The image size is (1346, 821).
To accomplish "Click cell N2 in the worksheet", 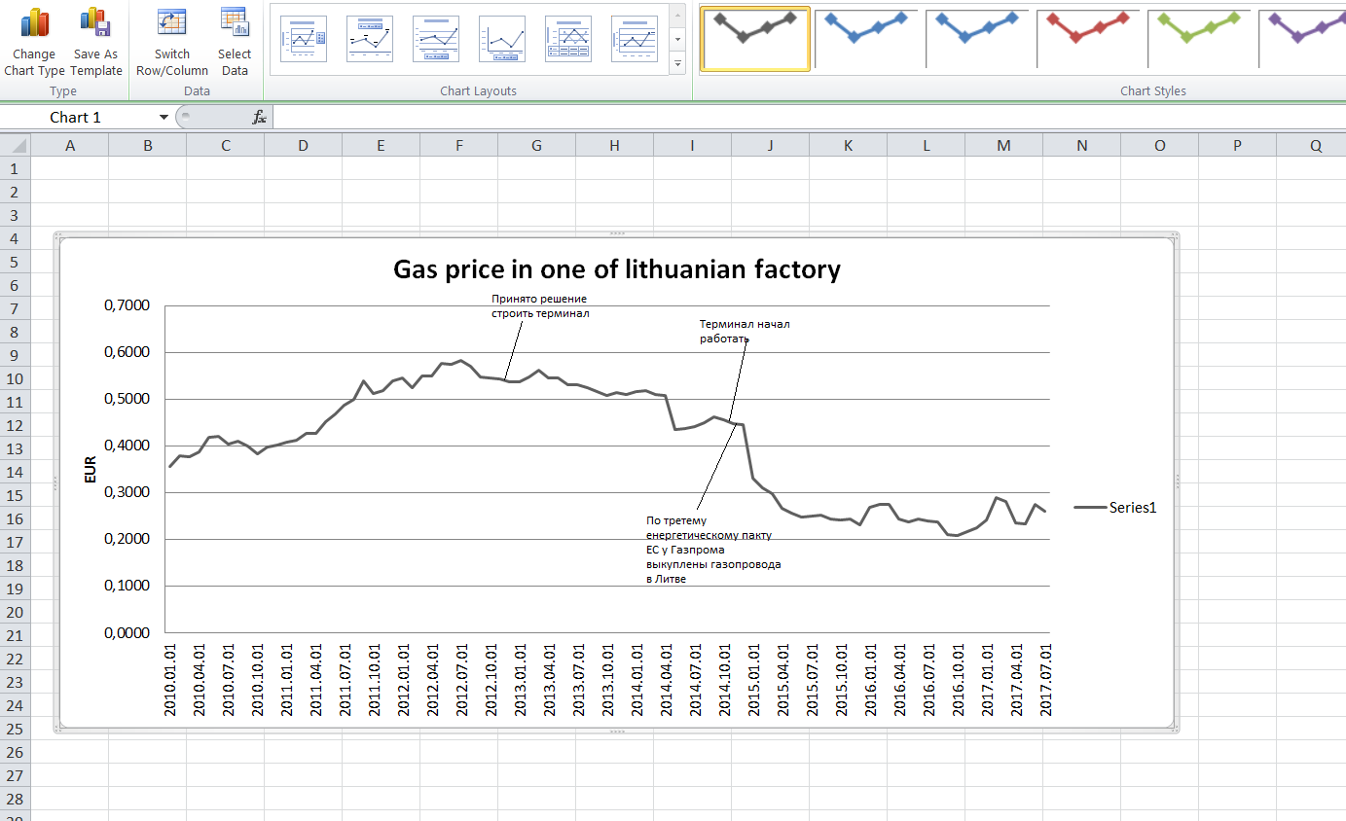I will (x=1082, y=193).
